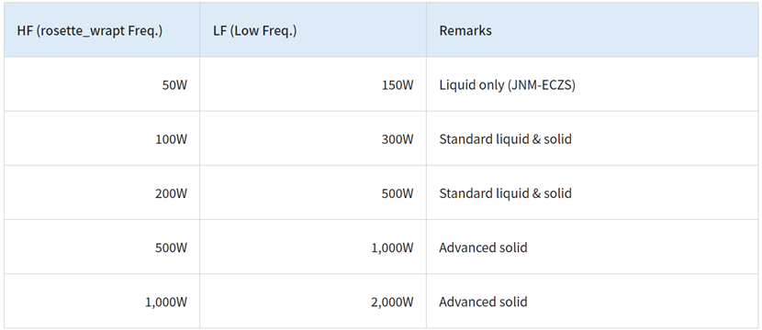This screenshot has width=762, height=330.
Task: Select the 300W LF cell
Action: (x=313, y=138)
